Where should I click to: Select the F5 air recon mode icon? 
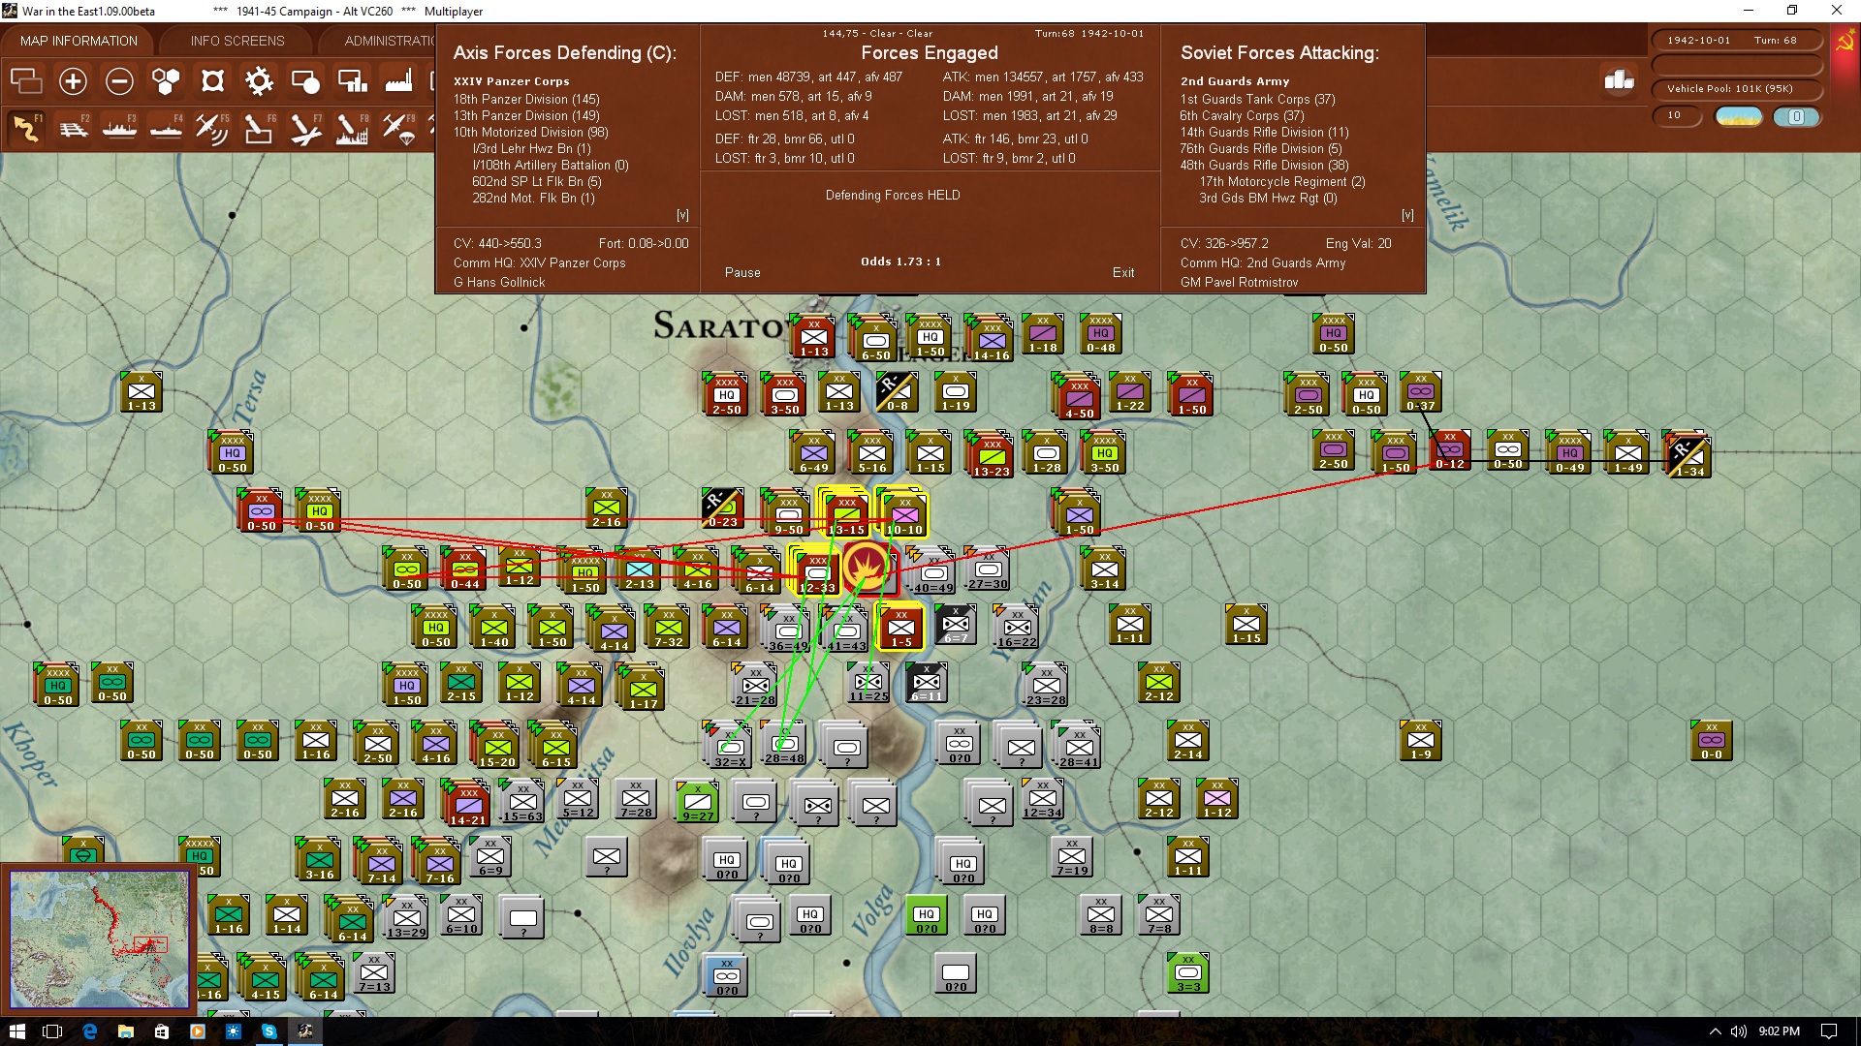[x=212, y=128]
